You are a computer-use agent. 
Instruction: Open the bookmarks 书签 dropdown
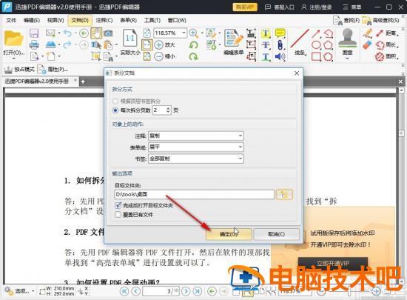point(195,159)
